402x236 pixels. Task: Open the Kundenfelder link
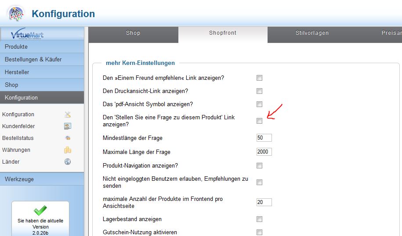(18, 126)
